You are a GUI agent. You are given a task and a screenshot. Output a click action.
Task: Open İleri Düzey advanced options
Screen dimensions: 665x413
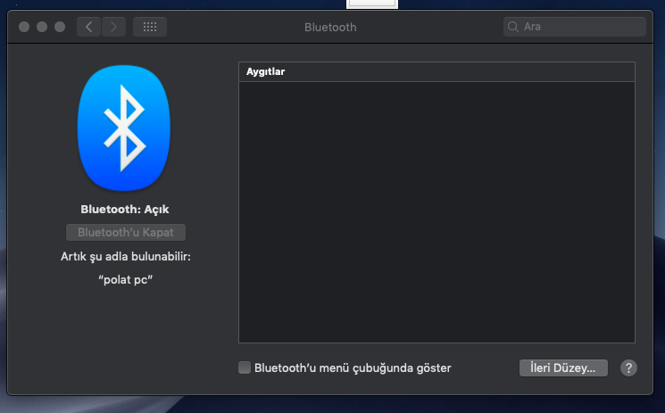[x=563, y=368]
